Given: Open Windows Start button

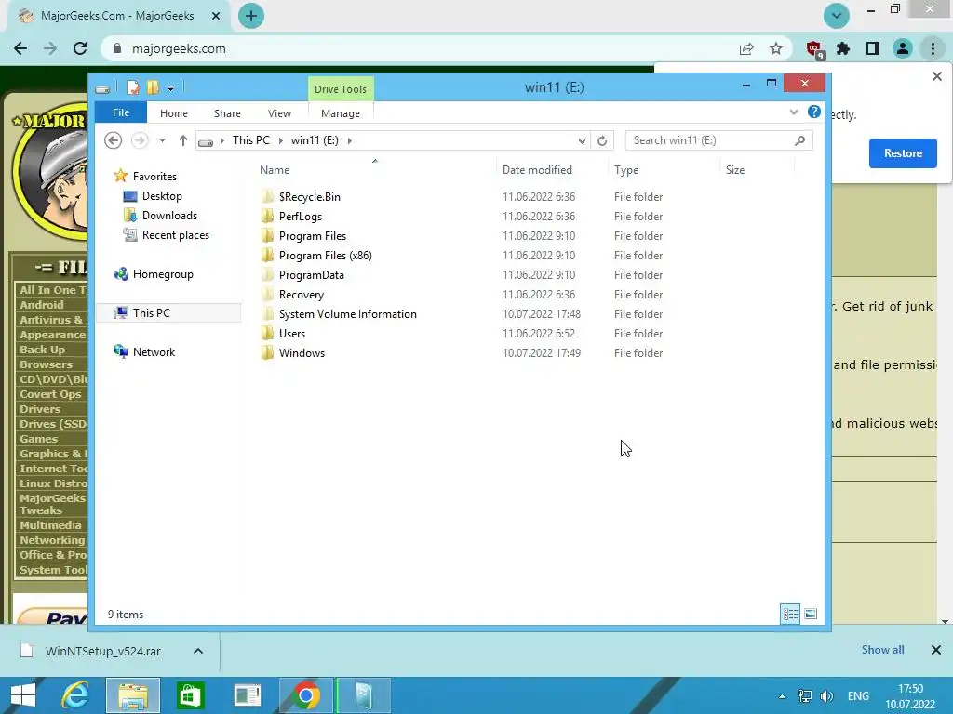Looking at the screenshot, I should pos(23,695).
